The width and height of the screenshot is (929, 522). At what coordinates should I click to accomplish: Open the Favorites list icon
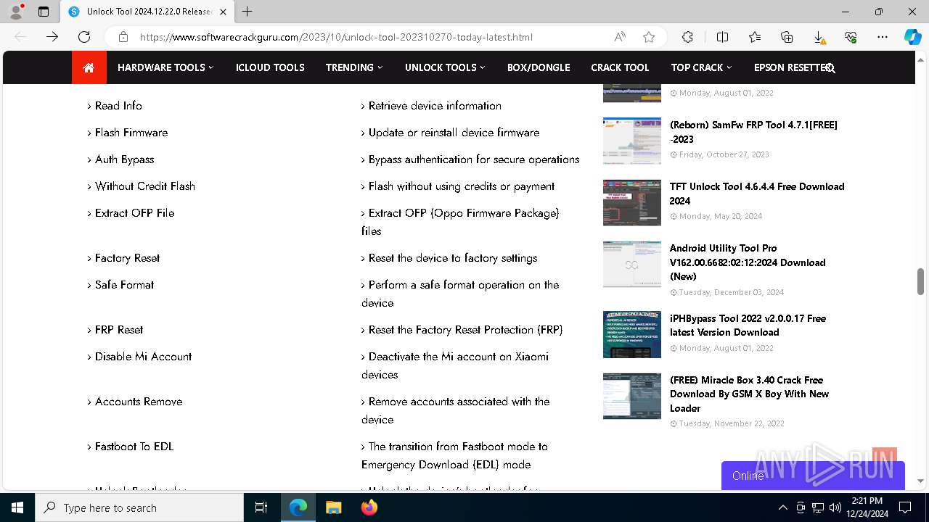click(755, 37)
